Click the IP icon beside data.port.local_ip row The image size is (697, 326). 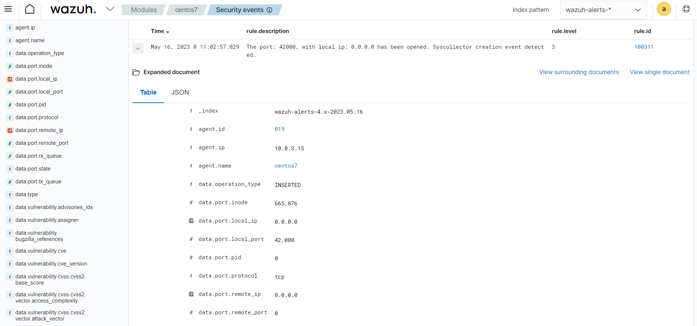coord(191,221)
